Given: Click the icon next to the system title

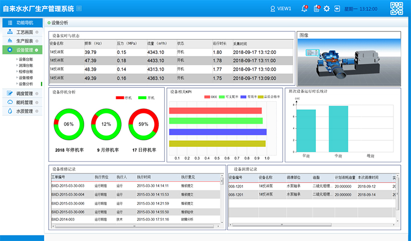Looking at the screenshot, I should [79, 9].
